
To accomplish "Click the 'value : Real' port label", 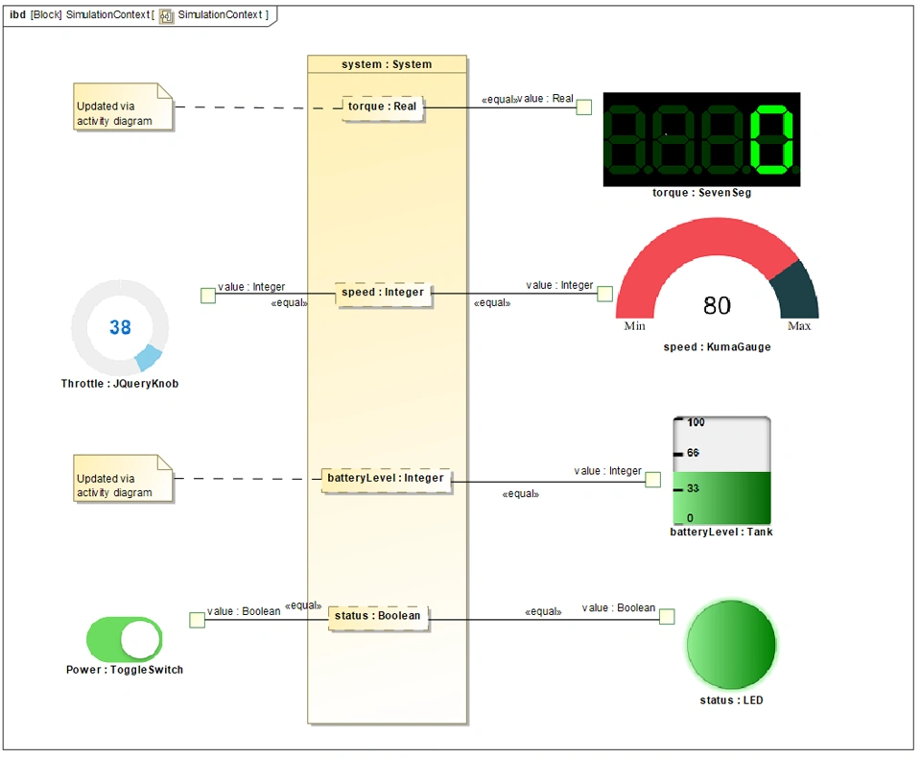I will click(546, 99).
